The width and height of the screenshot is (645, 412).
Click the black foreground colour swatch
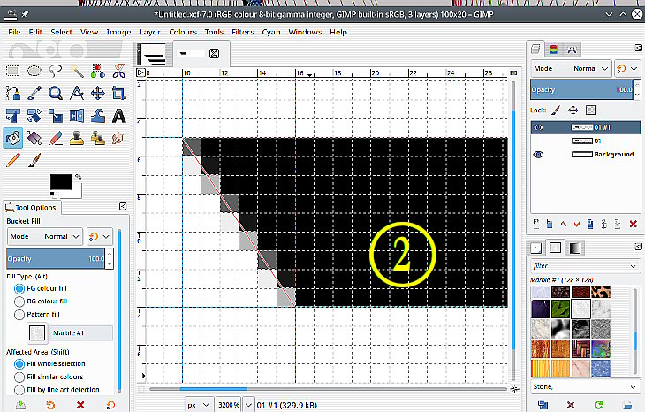click(x=61, y=181)
